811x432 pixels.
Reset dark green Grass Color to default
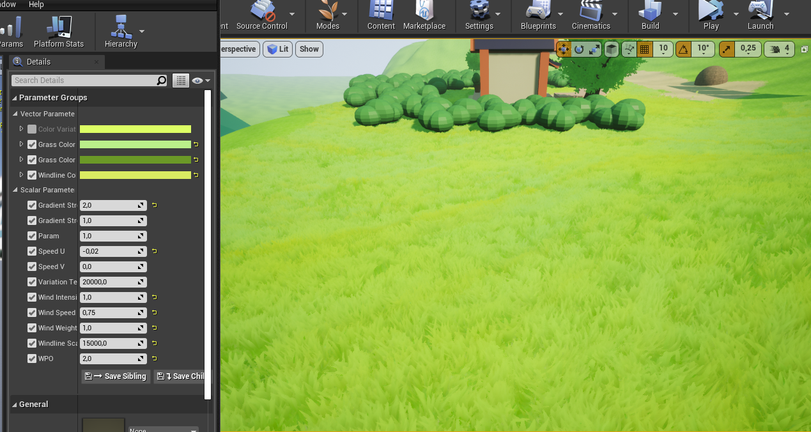click(x=196, y=160)
